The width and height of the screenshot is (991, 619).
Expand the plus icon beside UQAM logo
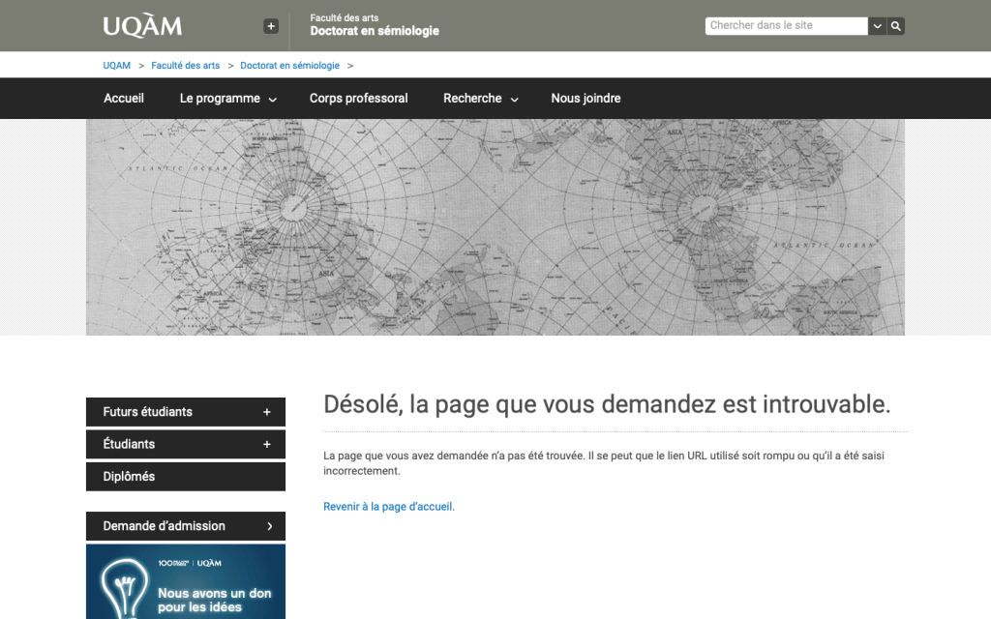click(271, 26)
